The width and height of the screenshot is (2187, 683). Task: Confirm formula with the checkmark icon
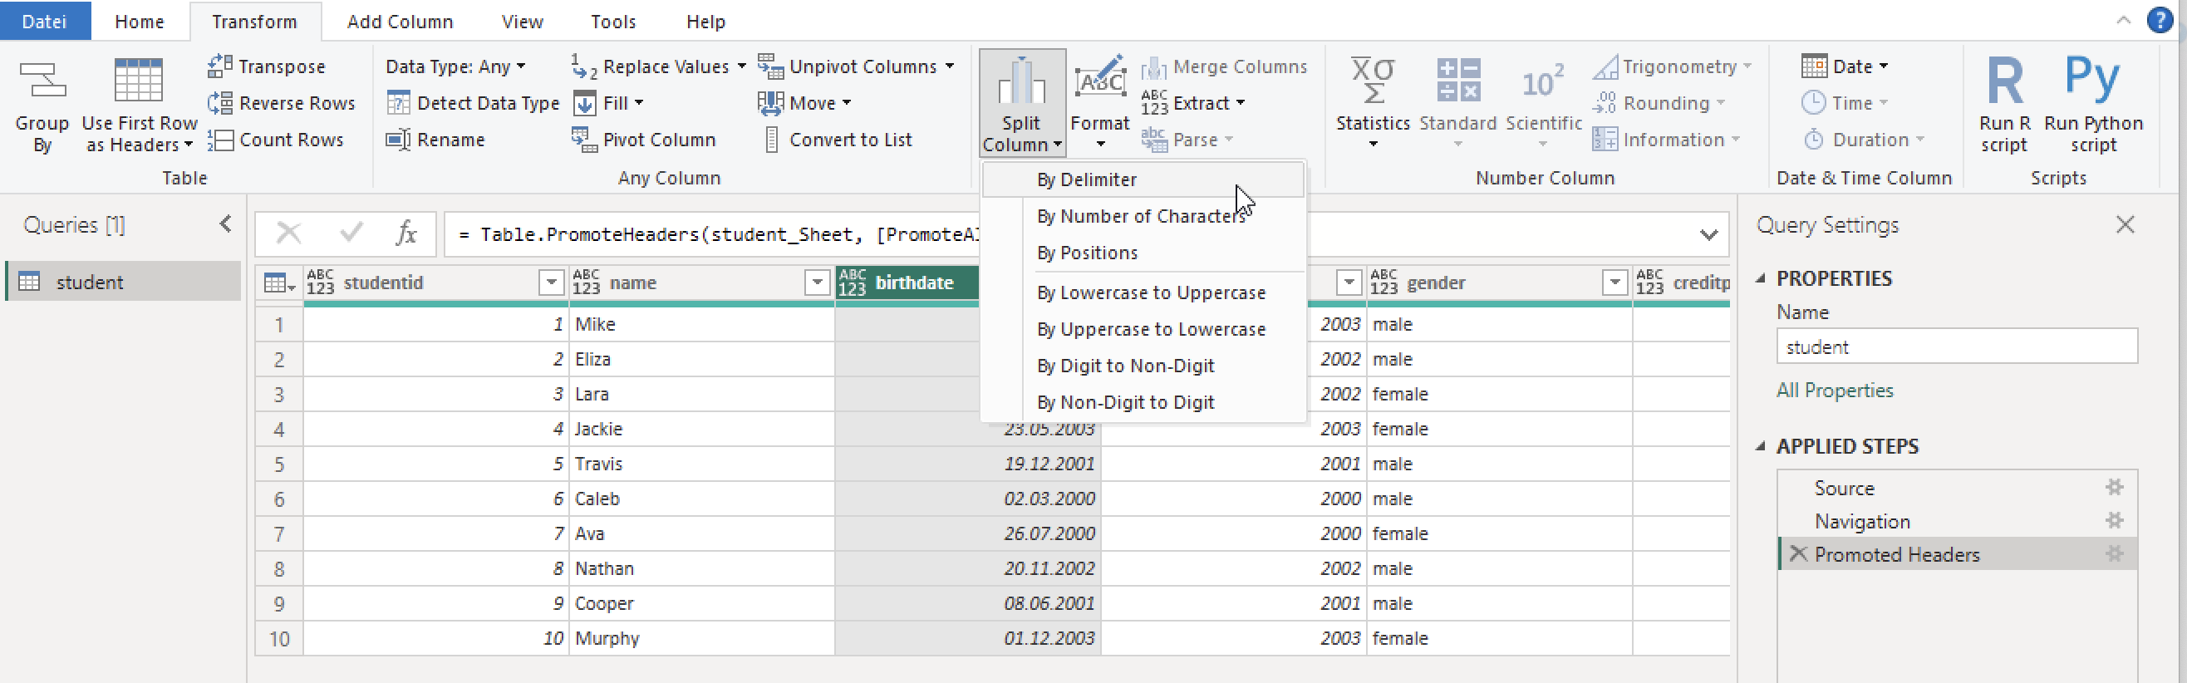(x=351, y=232)
